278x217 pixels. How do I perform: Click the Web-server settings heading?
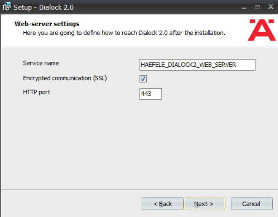tap(47, 24)
